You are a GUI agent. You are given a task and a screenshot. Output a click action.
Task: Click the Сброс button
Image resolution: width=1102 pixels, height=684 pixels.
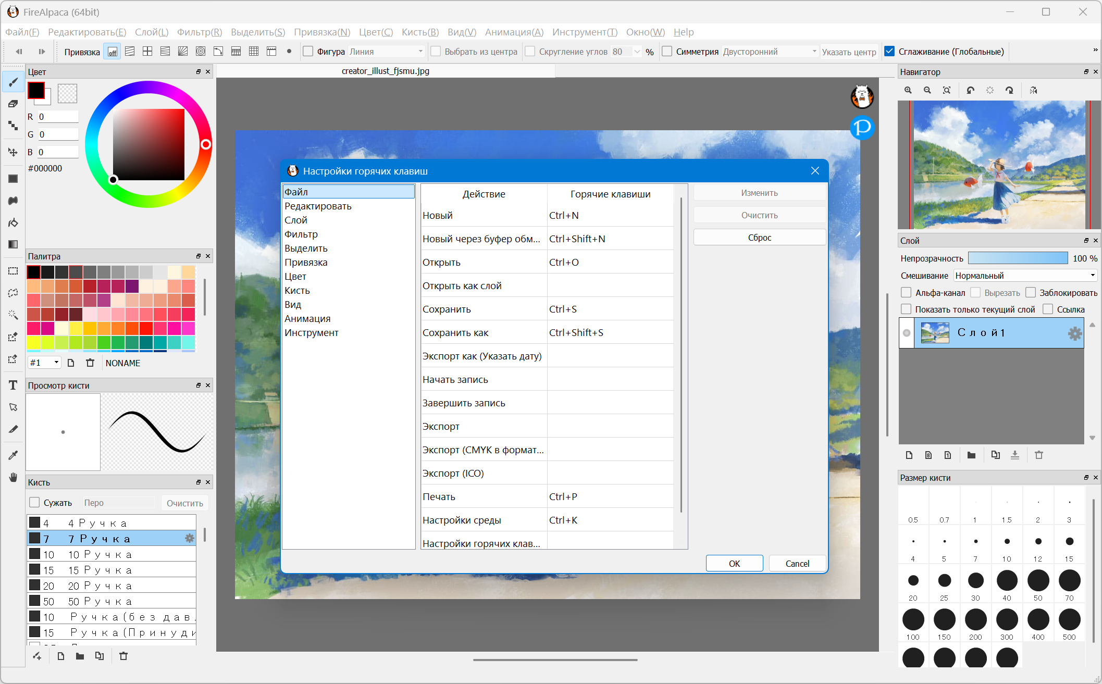pyautogui.click(x=759, y=238)
